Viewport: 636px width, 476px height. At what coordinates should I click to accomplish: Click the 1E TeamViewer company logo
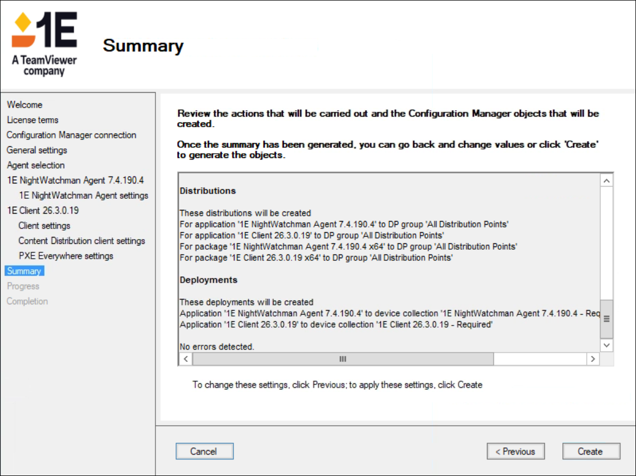[45, 44]
